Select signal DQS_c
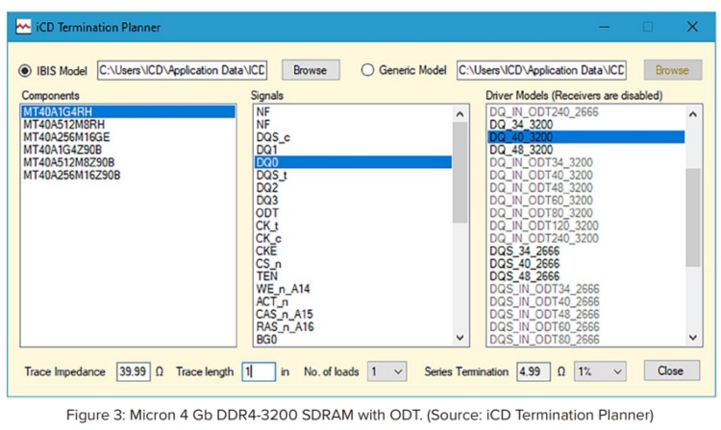Screen dimensions: 721x430 click(353, 137)
